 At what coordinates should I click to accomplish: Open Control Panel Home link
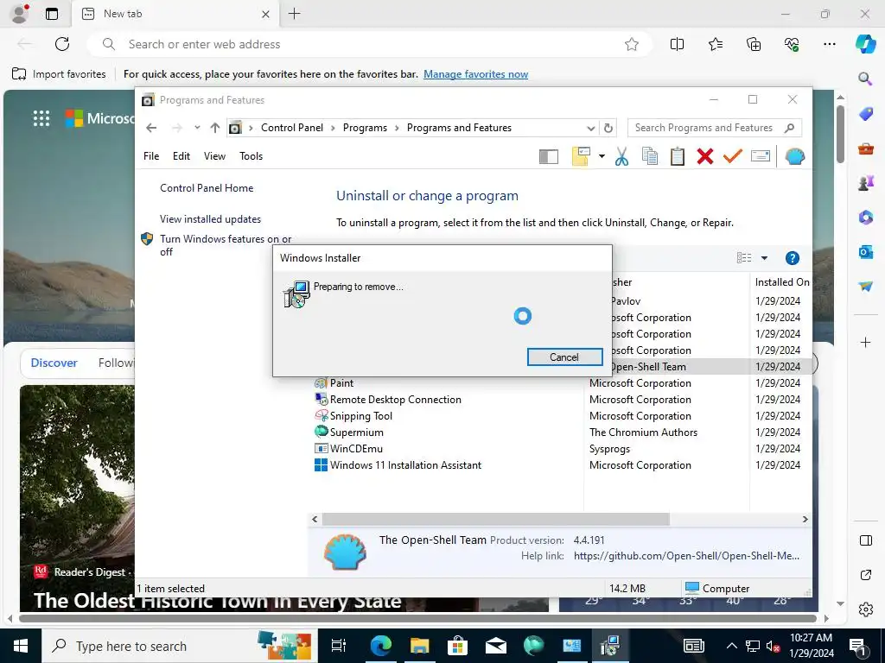tap(207, 187)
